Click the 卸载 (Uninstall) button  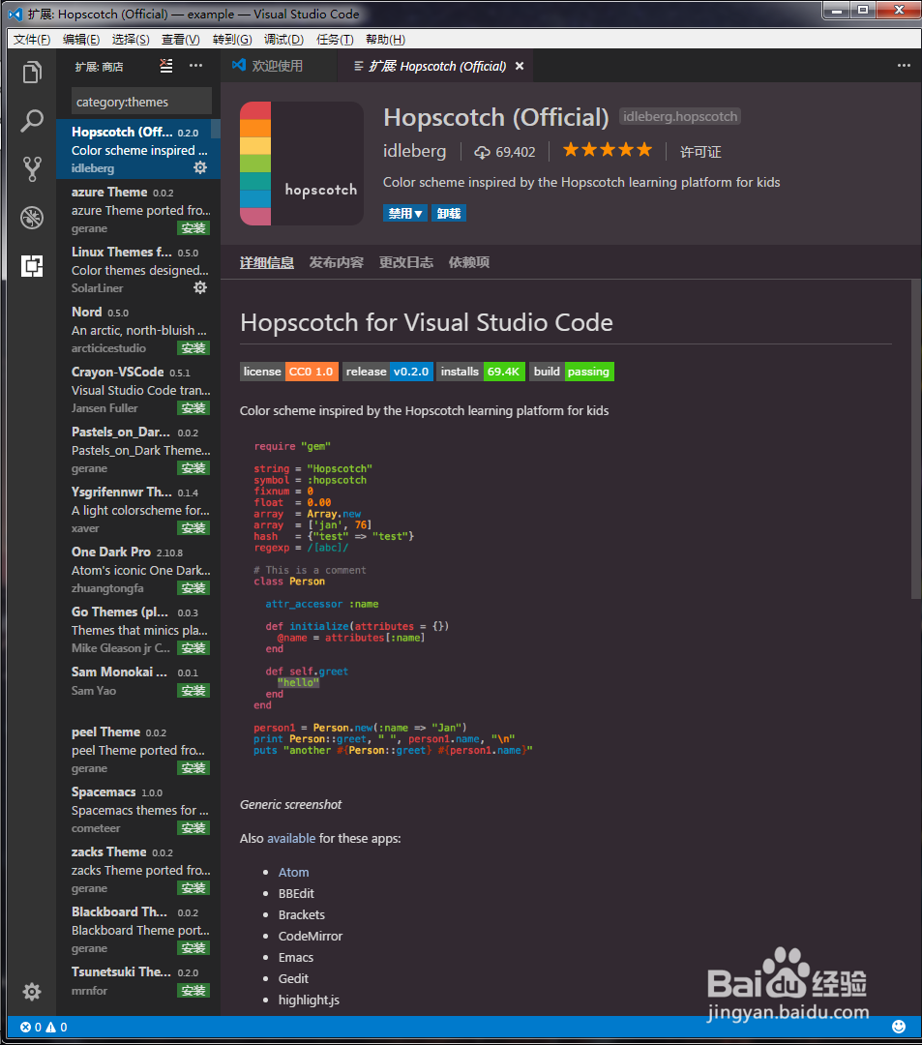tap(448, 213)
